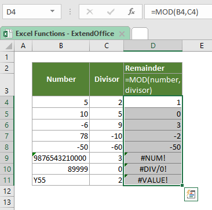Select Divisor cell with value 9

point(107,125)
